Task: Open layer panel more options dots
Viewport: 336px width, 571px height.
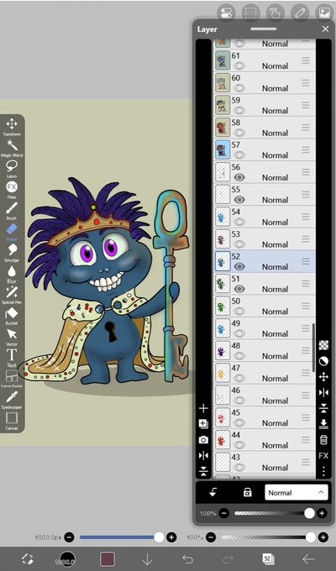Action: [x=323, y=471]
